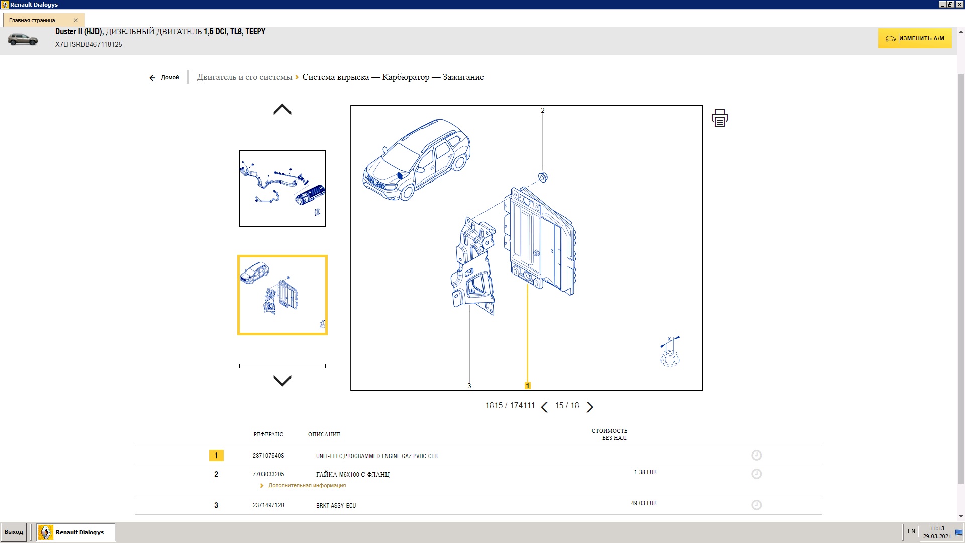Click the price 49.03 EUR
The width and height of the screenshot is (965, 543).
[x=644, y=503]
